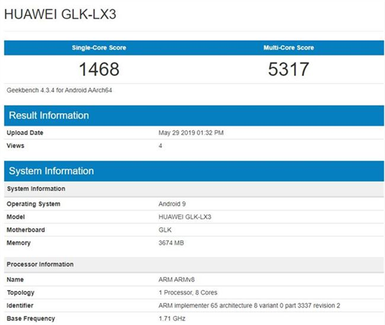Select the views count value 4
Viewport: 385px width, 325px height.
[x=160, y=146]
